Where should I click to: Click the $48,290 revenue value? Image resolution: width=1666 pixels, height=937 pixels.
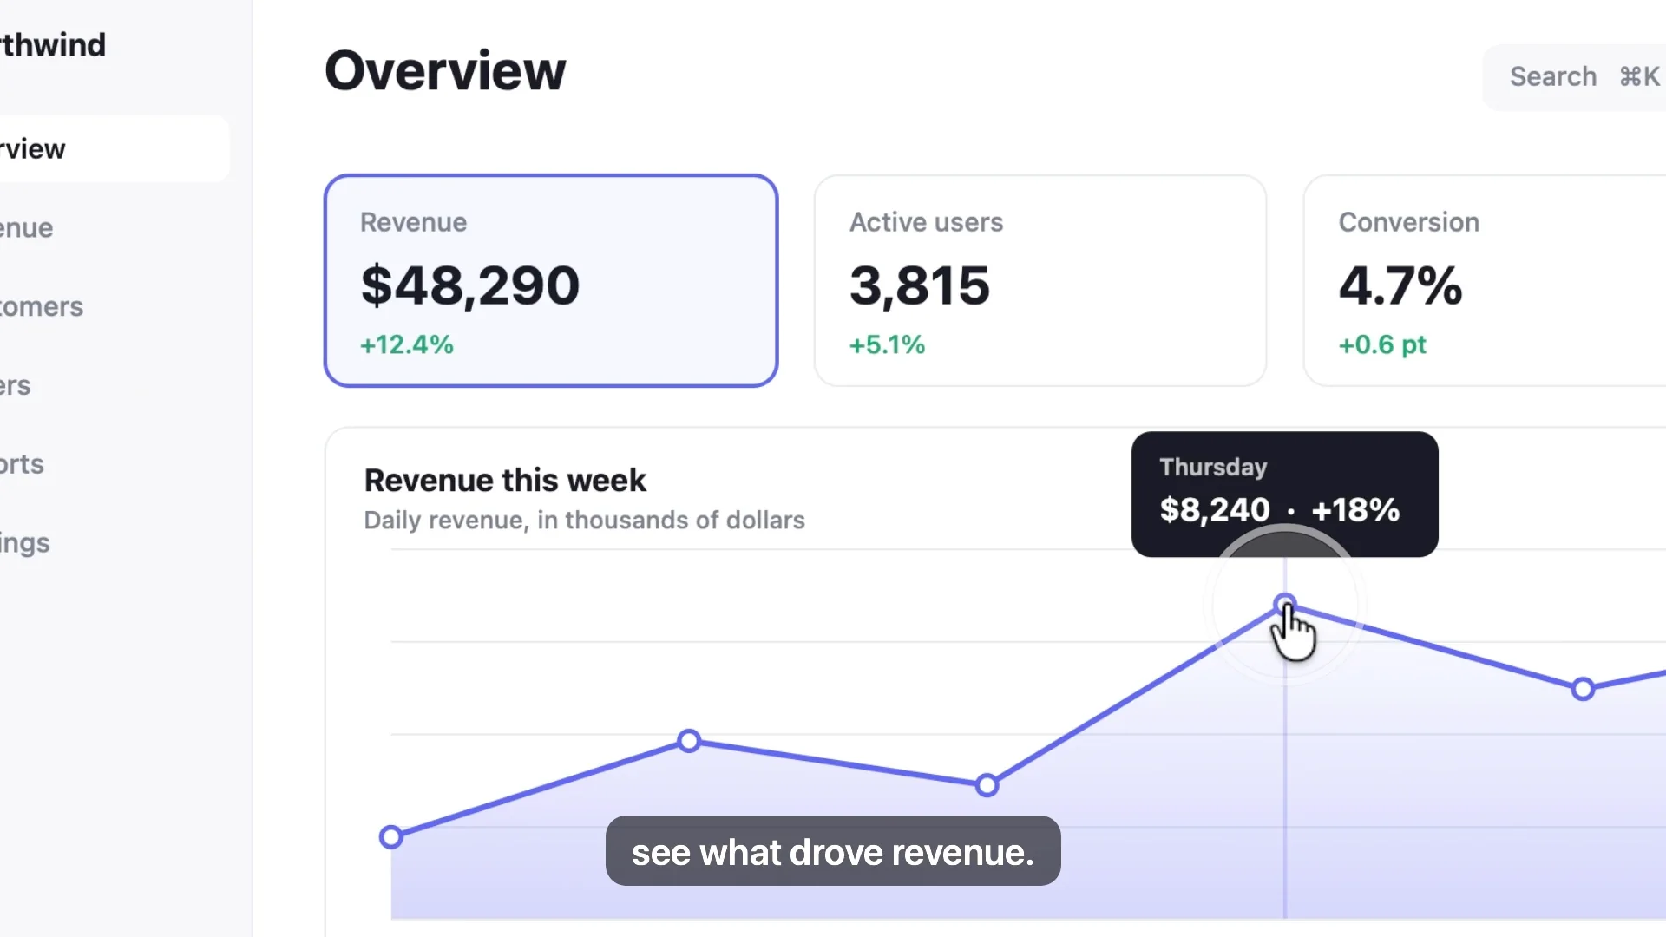coord(470,285)
